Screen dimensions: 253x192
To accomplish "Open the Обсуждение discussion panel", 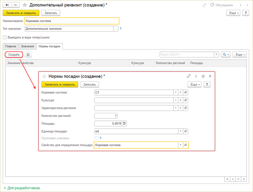I will 222,5.
